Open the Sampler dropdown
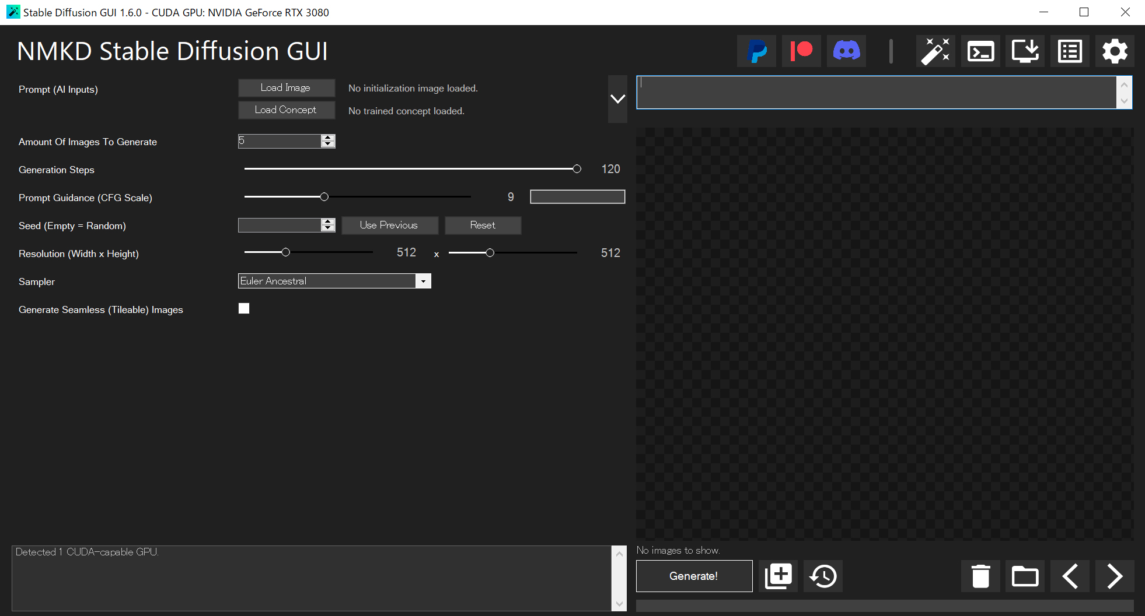 coord(423,280)
